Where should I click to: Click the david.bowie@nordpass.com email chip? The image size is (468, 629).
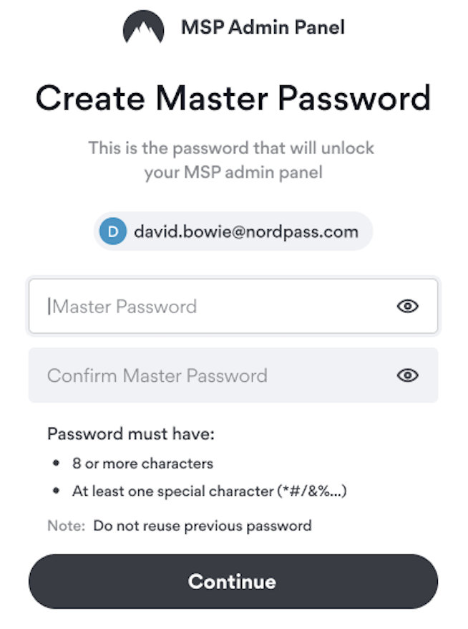pyautogui.click(x=233, y=231)
